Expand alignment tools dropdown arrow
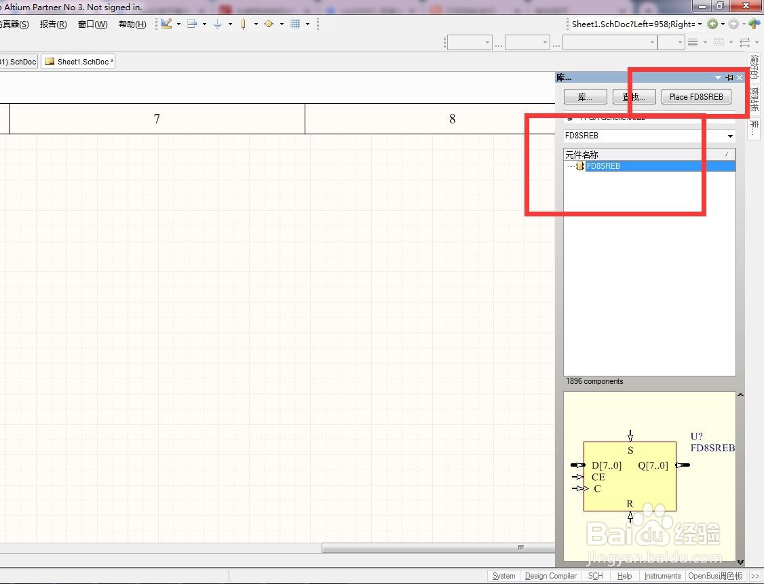Image resolution: width=764 pixels, height=584 pixels. [x=205, y=24]
